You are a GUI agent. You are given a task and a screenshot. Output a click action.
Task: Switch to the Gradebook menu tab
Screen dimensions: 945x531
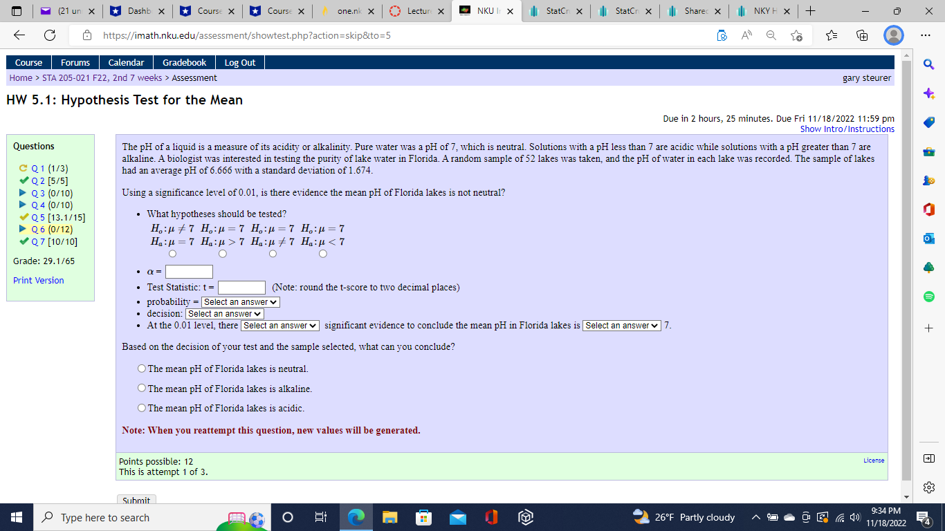183,62
